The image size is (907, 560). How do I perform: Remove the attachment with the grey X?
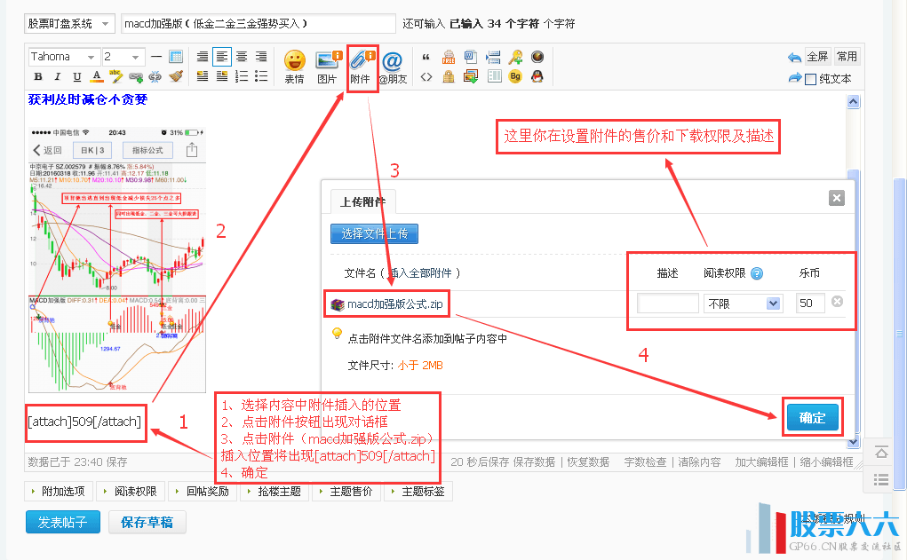coord(837,302)
